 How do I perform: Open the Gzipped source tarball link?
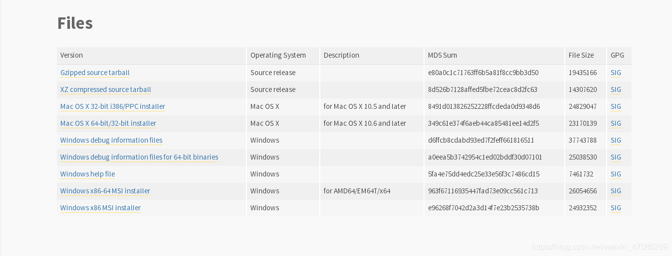pos(95,73)
